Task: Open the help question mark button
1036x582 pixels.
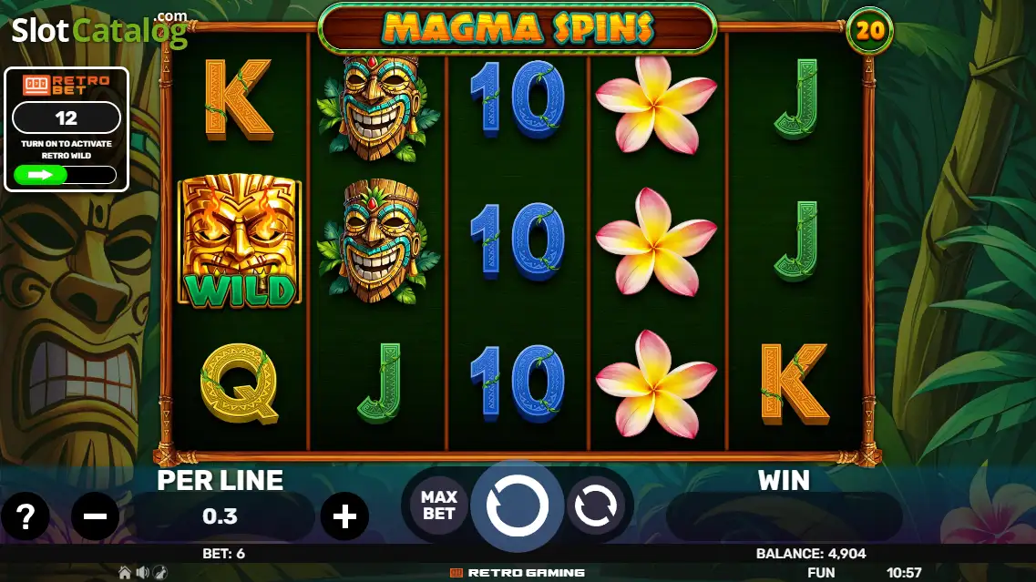Action: [26, 516]
